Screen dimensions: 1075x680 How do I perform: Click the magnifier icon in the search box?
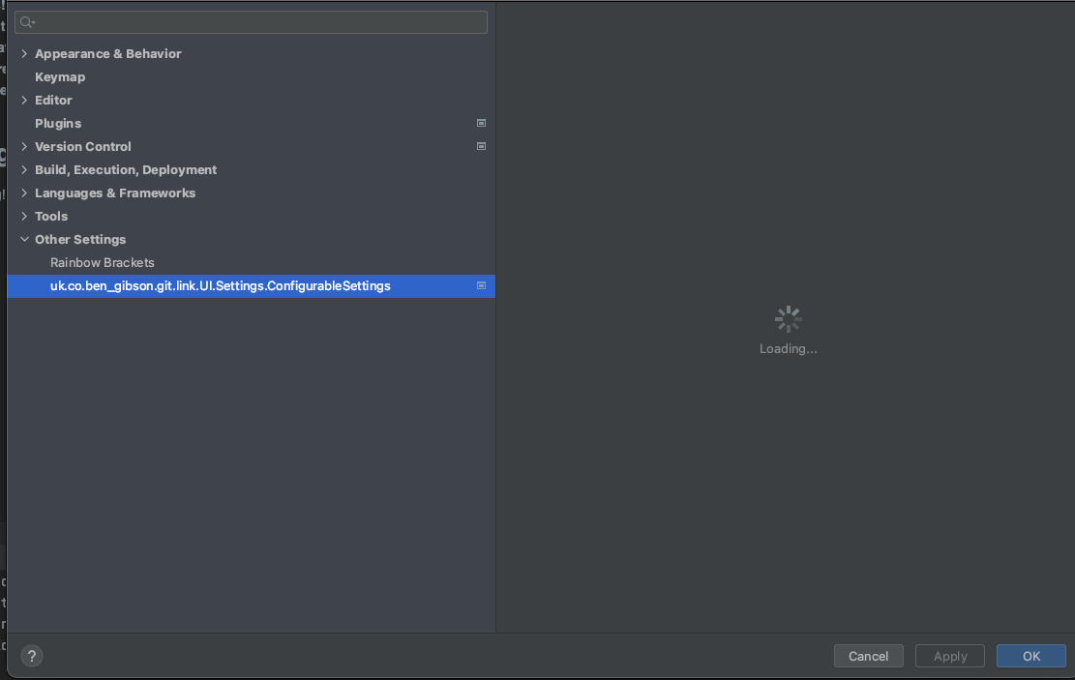[x=26, y=21]
